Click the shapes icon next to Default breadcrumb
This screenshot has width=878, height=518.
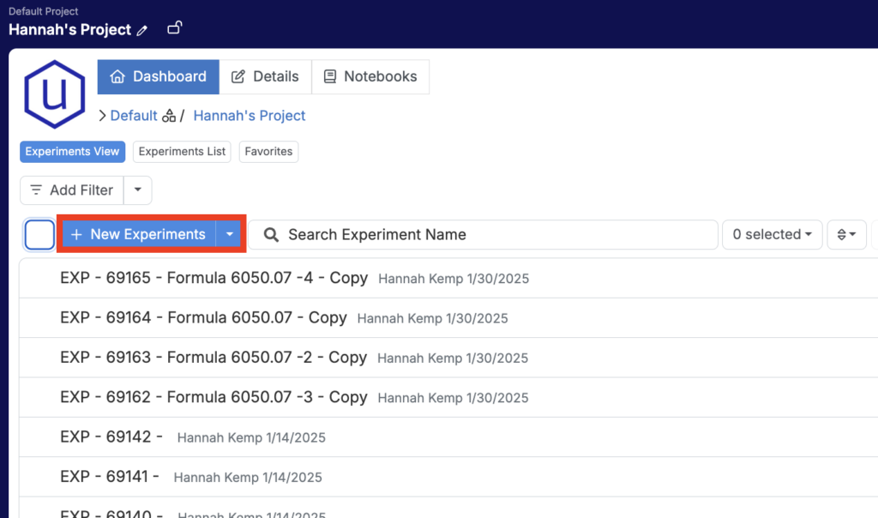(x=169, y=116)
